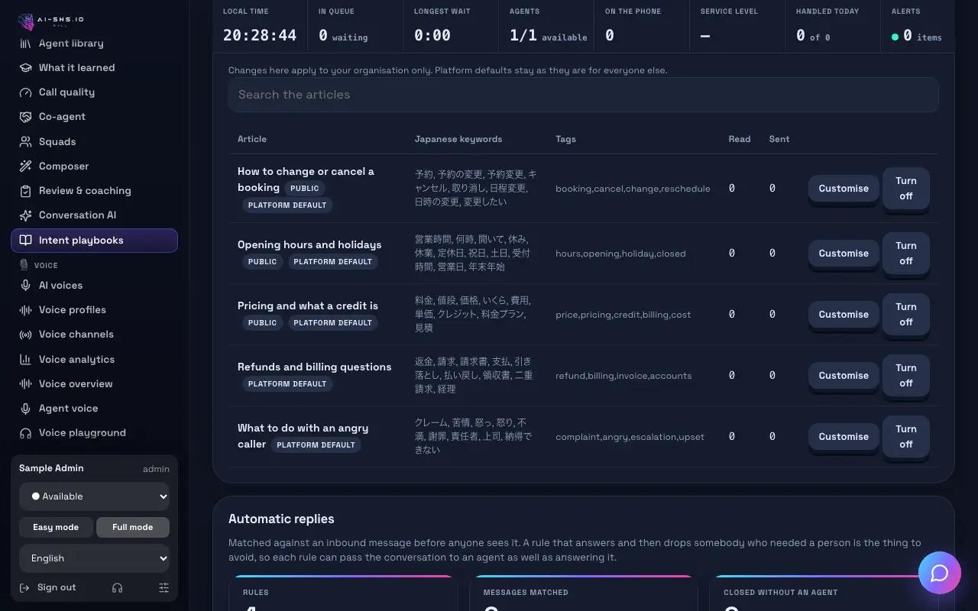978x611 pixels.
Task: Open the floating chat bubble button
Action: pos(940,573)
